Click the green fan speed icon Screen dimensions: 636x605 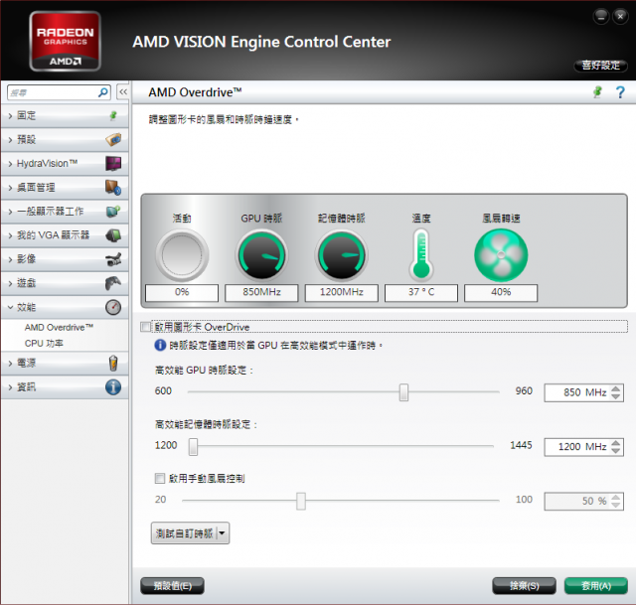coord(501,255)
